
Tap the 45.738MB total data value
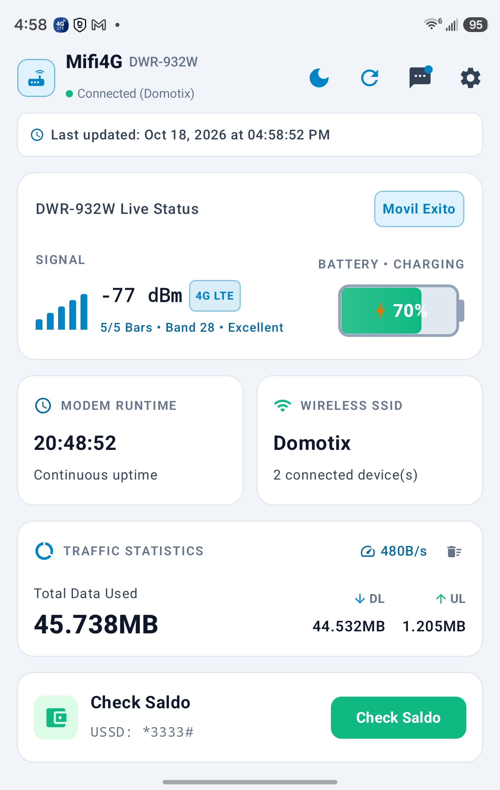coord(96,624)
